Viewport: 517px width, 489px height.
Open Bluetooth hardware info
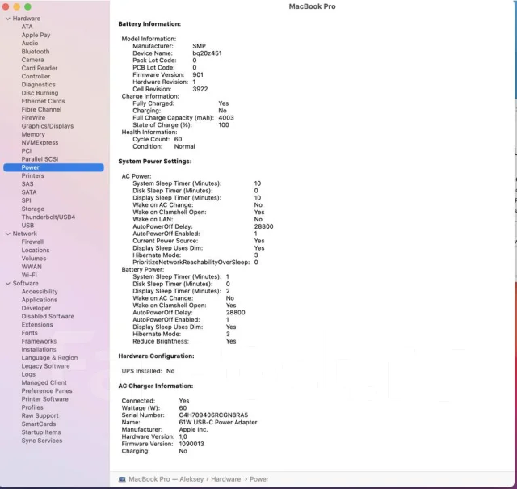pyautogui.click(x=36, y=52)
